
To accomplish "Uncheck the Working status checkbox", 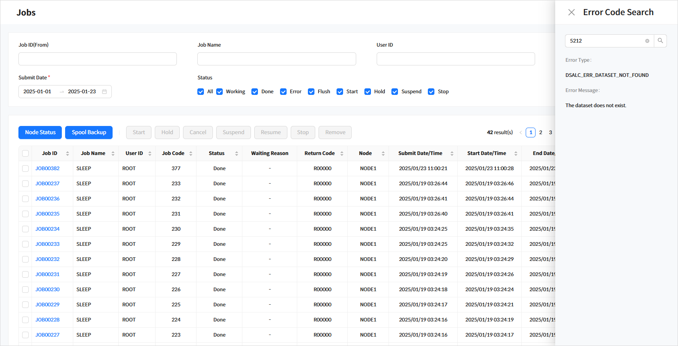I will click(x=219, y=92).
